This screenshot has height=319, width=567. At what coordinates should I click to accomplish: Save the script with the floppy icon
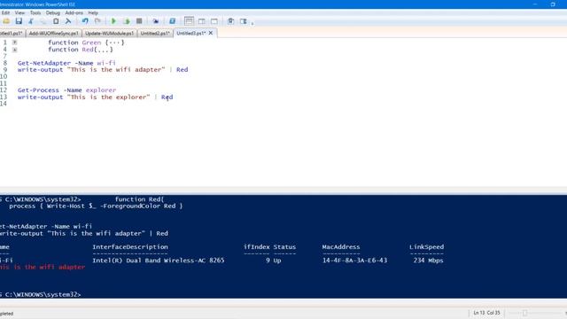(19, 21)
